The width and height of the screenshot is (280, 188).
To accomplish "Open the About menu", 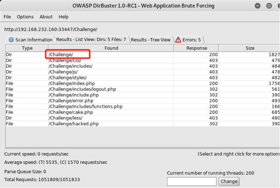I will pyautogui.click(x=46, y=17).
